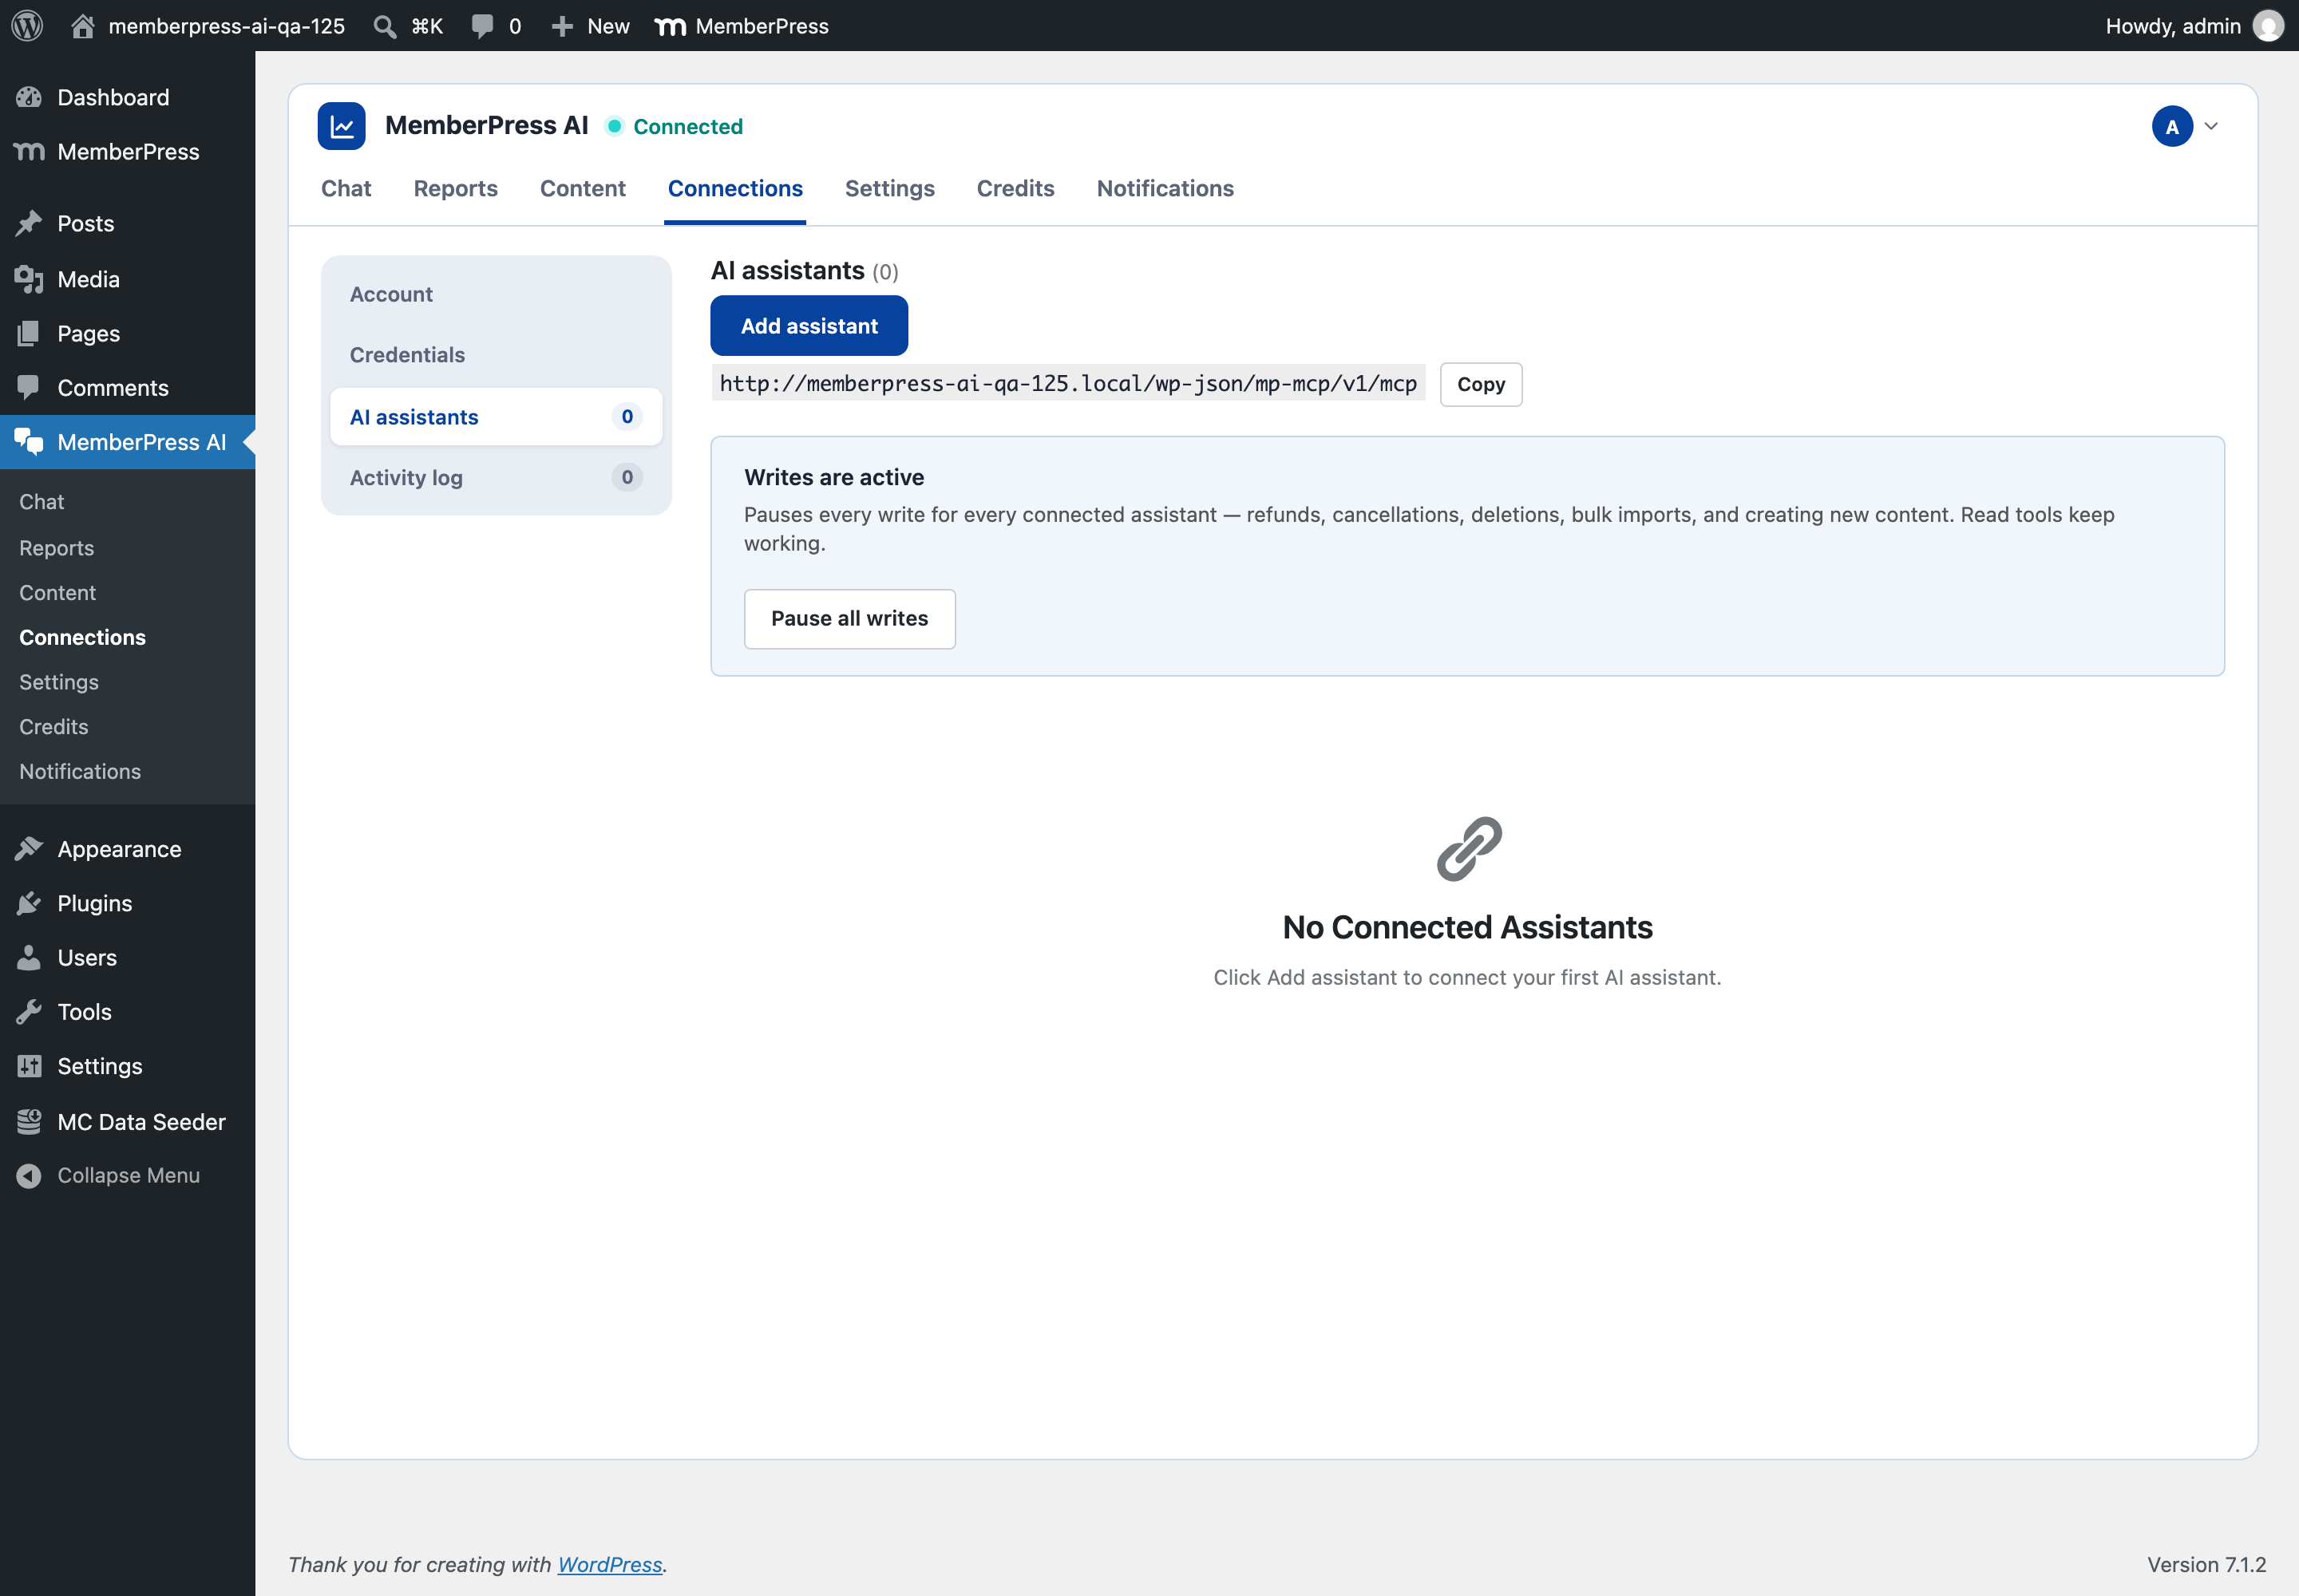Collapse the admin sidebar menu
Image resolution: width=2299 pixels, height=1596 pixels.
(x=127, y=1175)
